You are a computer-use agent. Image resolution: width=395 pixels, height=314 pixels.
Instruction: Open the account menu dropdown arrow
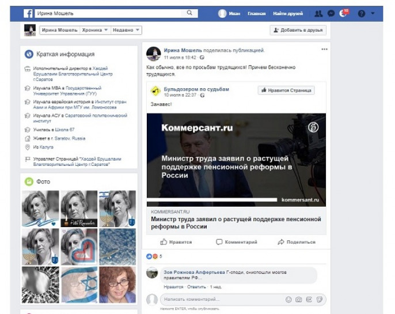(373, 13)
